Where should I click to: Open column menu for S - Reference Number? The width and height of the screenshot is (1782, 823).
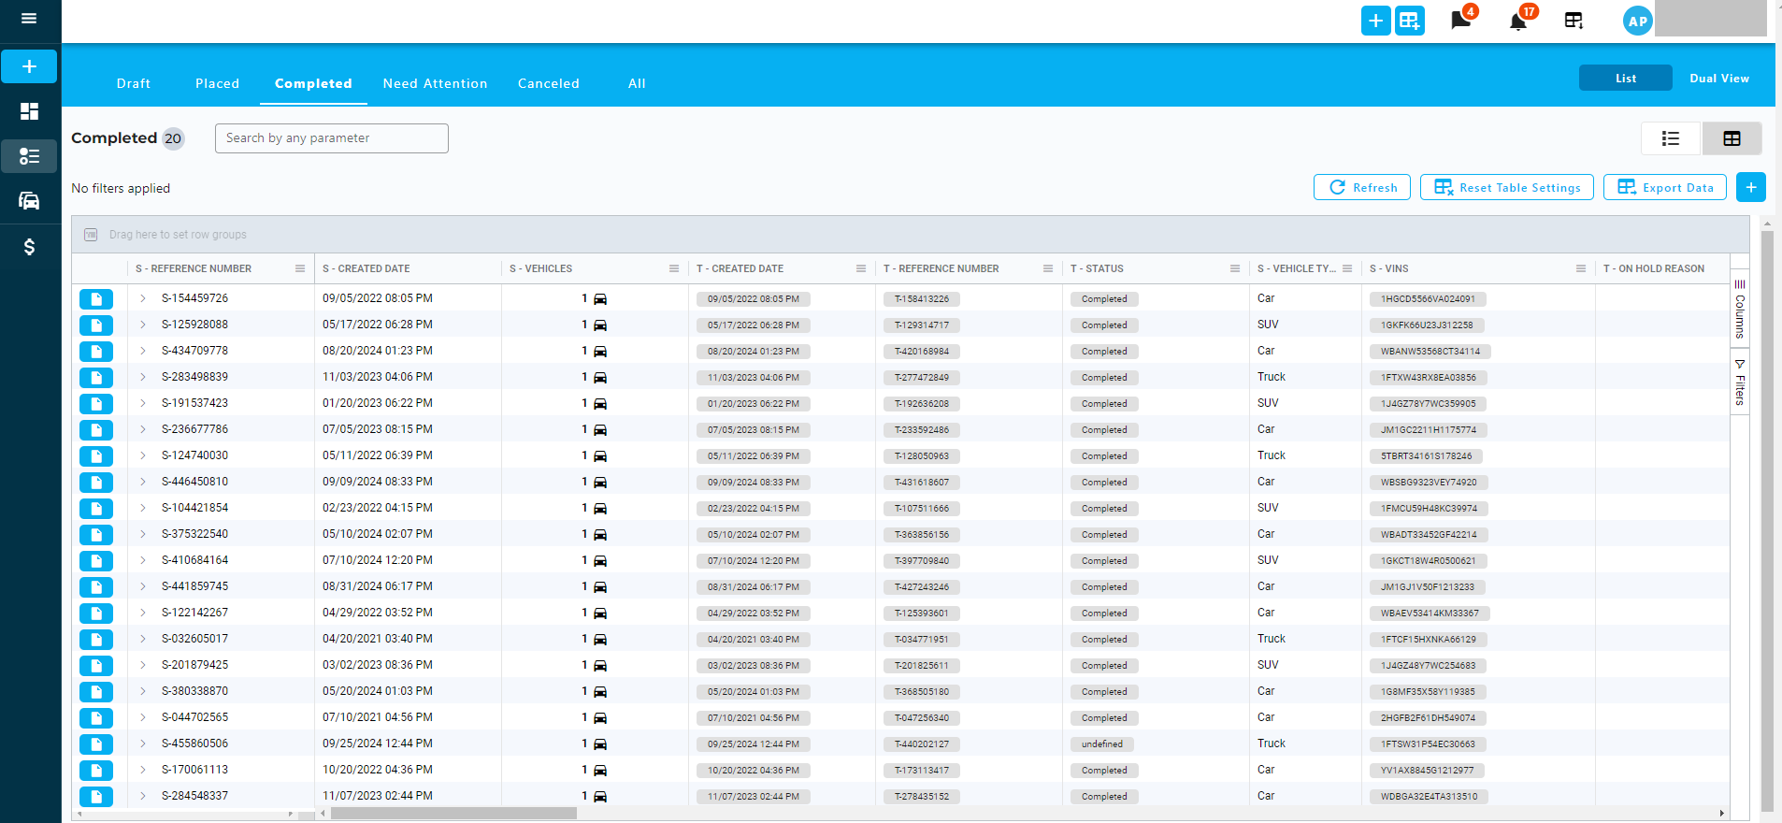[x=300, y=268]
